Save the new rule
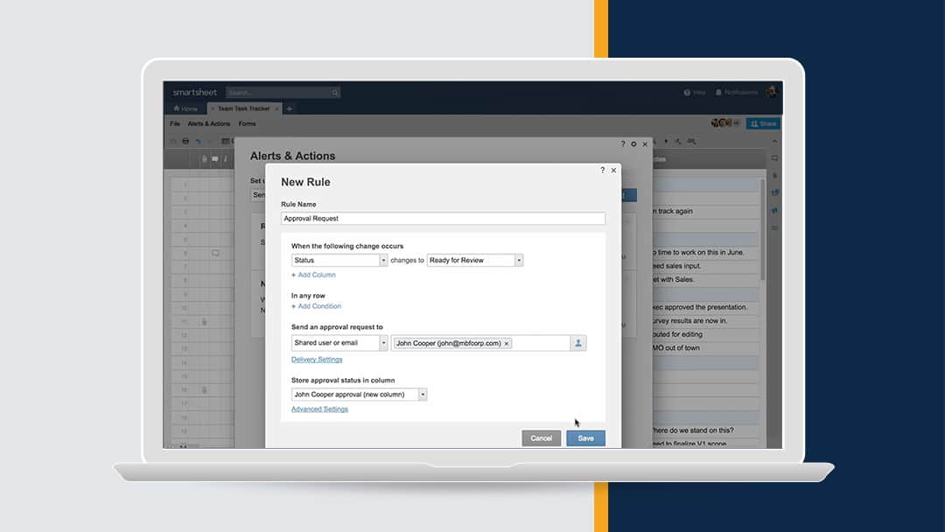 point(585,438)
